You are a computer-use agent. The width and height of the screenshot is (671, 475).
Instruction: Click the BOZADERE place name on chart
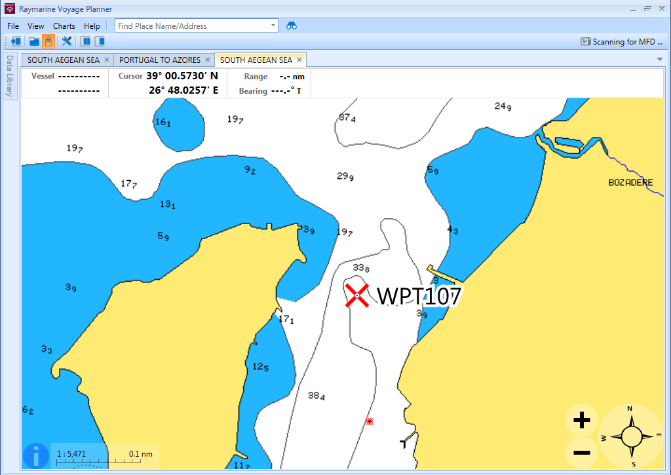(631, 183)
